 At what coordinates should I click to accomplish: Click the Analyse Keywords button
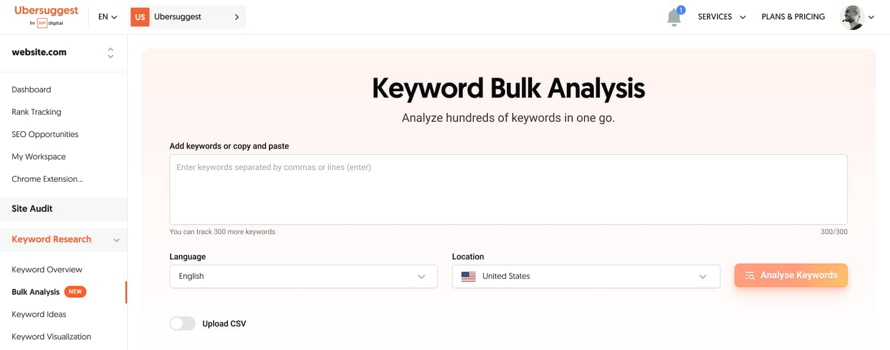791,275
